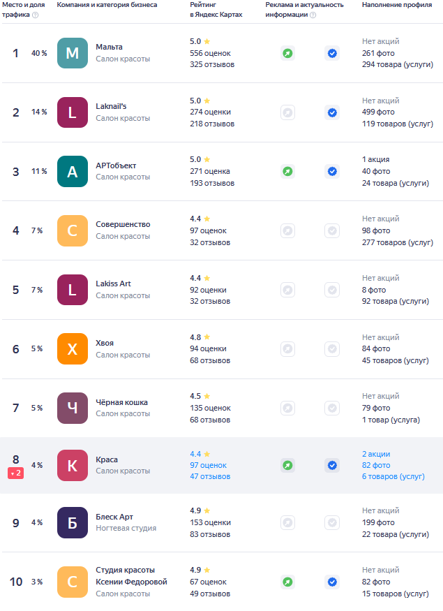Viewport: 443px width, 611px height.
Task: Click the grey advertising icon in Совершенство row
Action: click(x=287, y=230)
